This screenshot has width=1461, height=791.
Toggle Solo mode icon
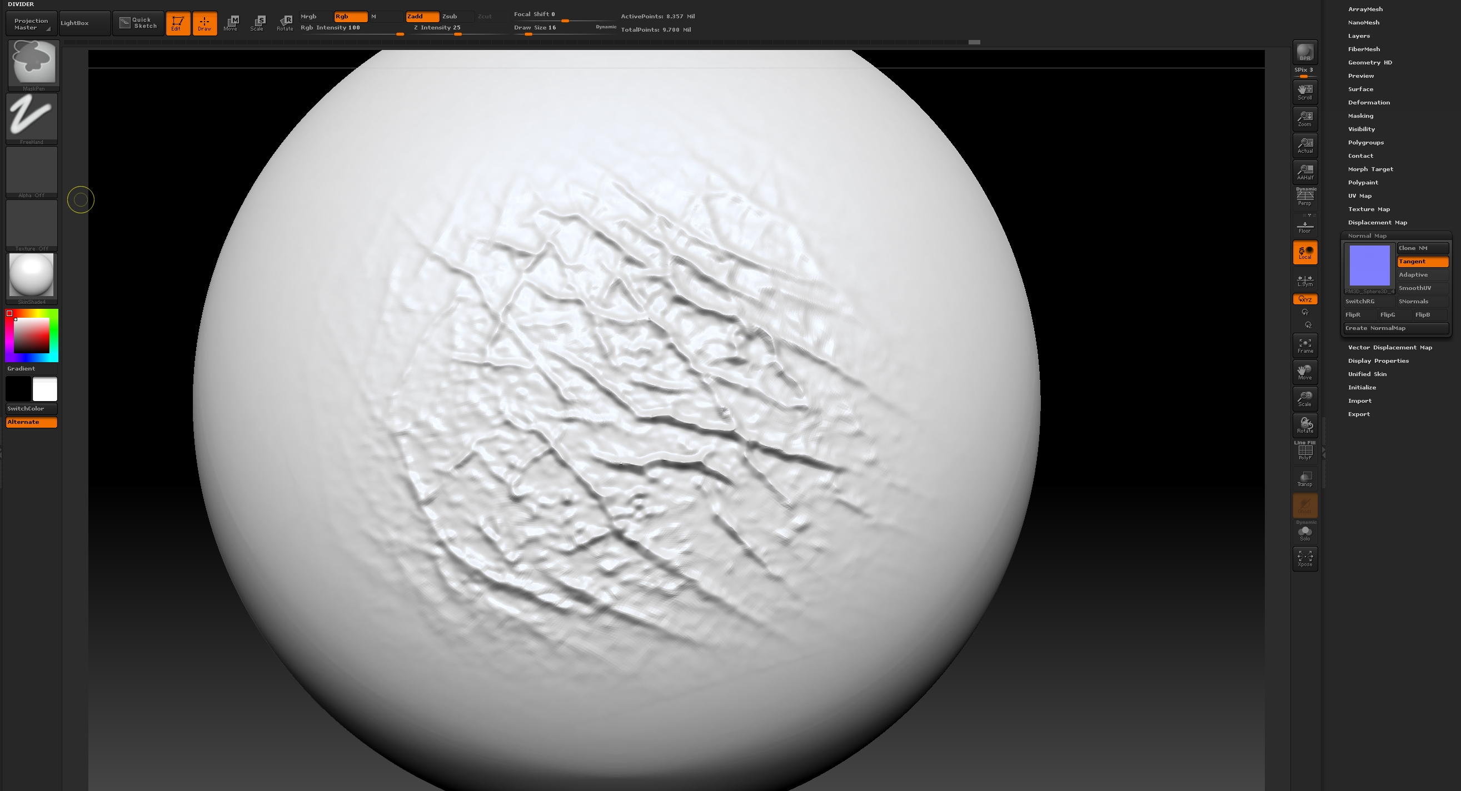pyautogui.click(x=1304, y=533)
